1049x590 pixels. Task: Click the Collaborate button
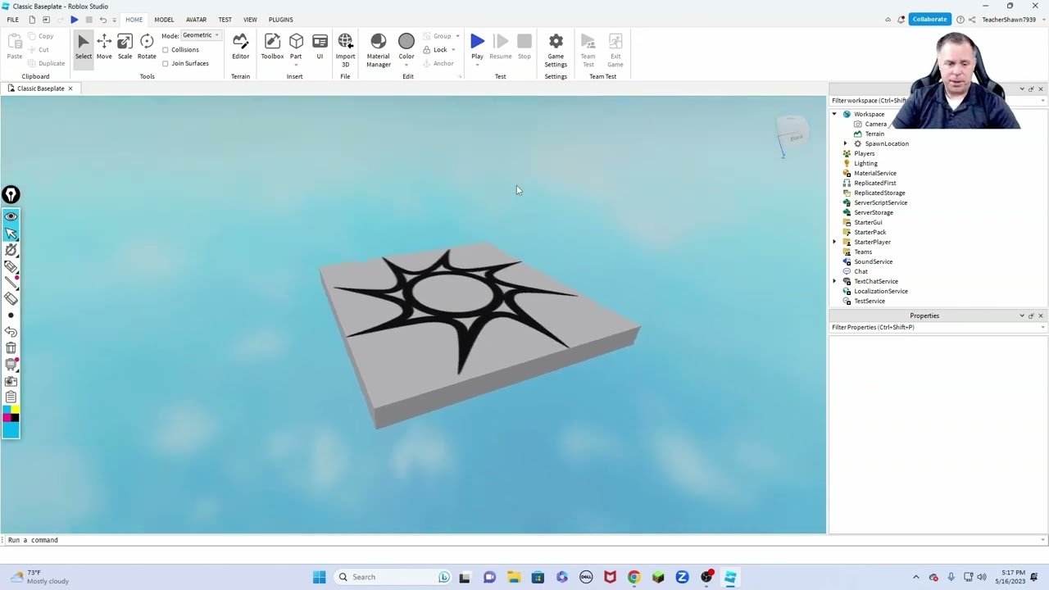click(x=929, y=20)
